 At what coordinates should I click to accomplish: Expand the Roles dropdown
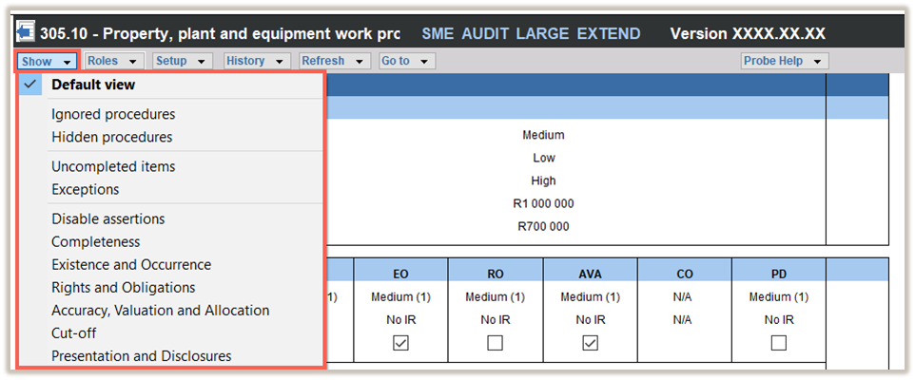[113, 61]
